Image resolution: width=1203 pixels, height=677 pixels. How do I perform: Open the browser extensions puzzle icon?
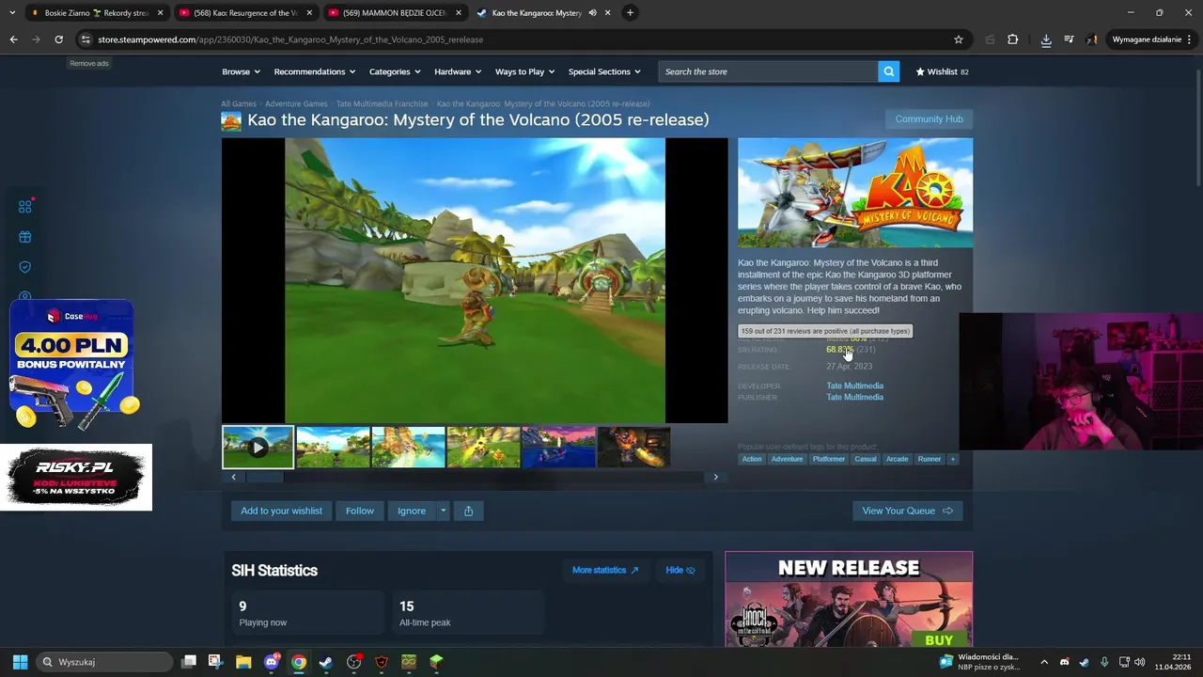(1012, 39)
